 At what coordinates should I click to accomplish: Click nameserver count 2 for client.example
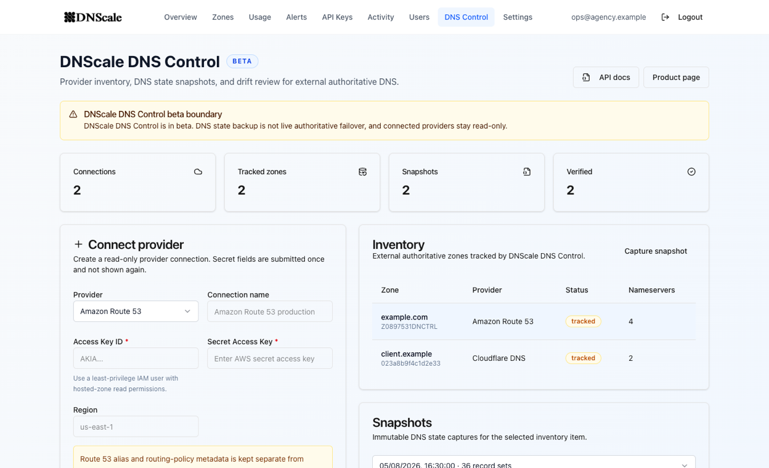[x=631, y=358]
